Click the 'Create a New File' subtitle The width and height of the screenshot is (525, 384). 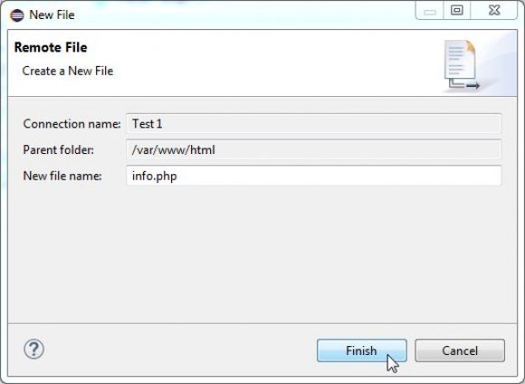coord(68,71)
